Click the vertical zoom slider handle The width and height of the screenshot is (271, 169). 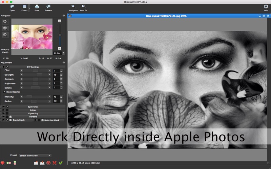[x=60, y=35]
